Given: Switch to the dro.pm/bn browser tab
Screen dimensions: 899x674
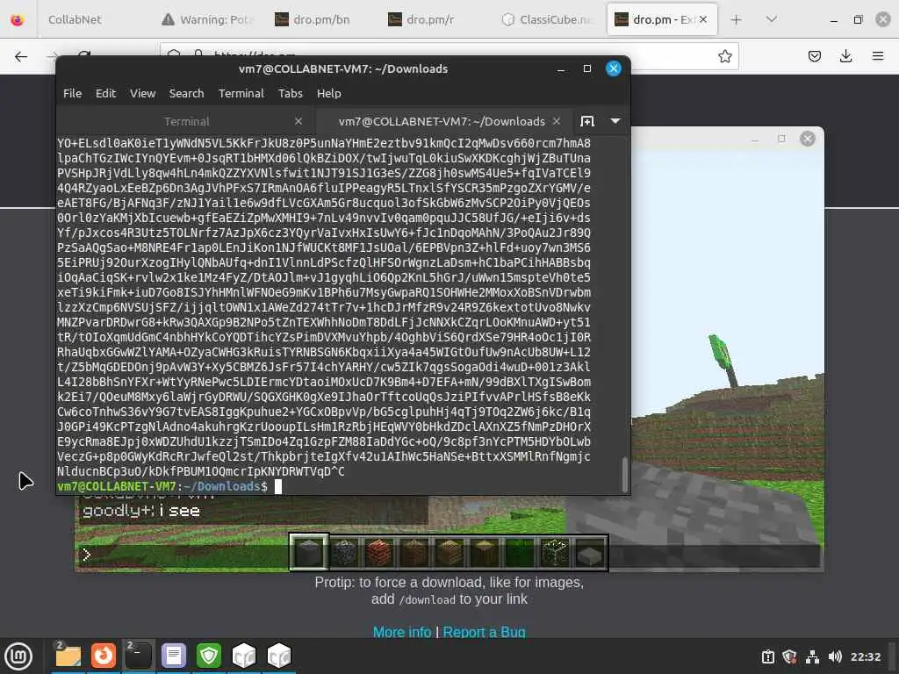Looking at the screenshot, I should point(321,19).
